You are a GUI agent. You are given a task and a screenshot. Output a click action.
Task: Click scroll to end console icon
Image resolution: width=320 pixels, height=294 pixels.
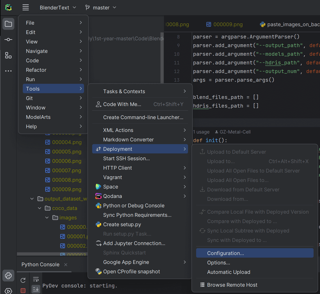36,289
